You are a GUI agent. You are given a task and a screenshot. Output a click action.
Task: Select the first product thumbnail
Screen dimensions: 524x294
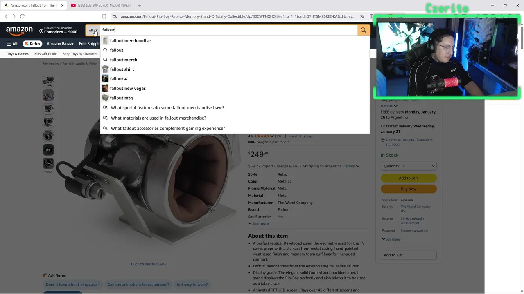tap(48, 81)
